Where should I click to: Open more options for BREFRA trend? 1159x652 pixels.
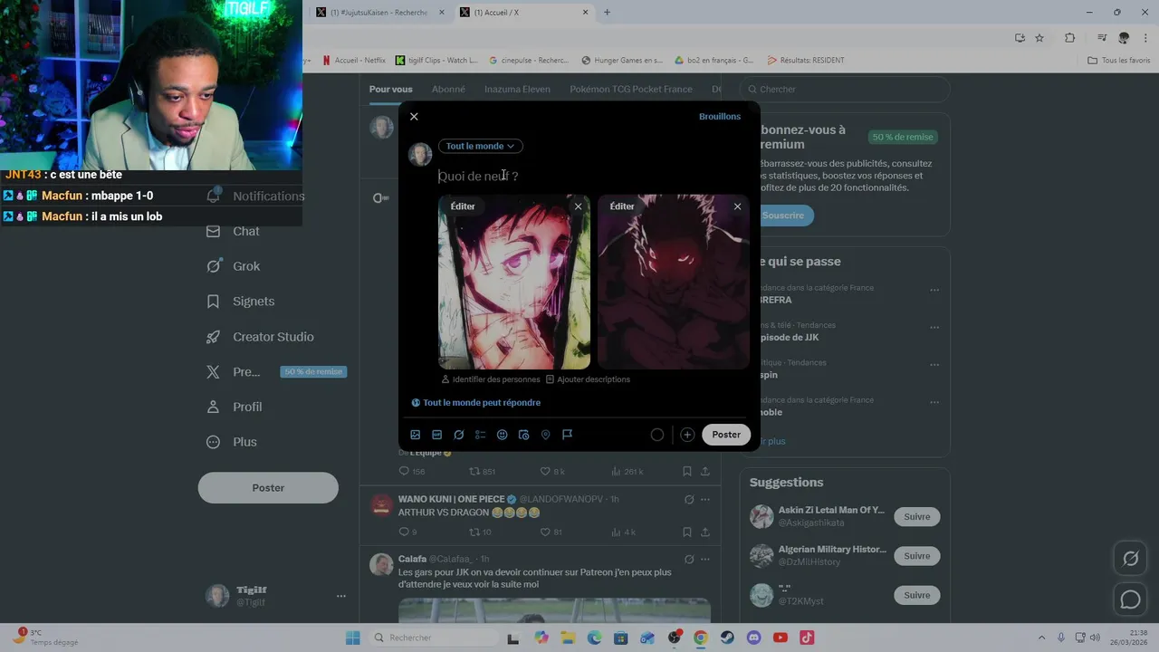[934, 291]
